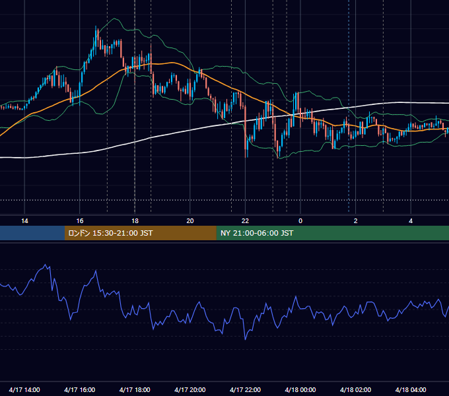Click the 2 hour axis label
The width and height of the screenshot is (449, 396).
356,221
